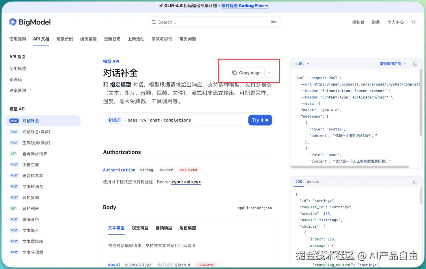
Task: Select the 200 default response tab
Action: click(x=298, y=182)
